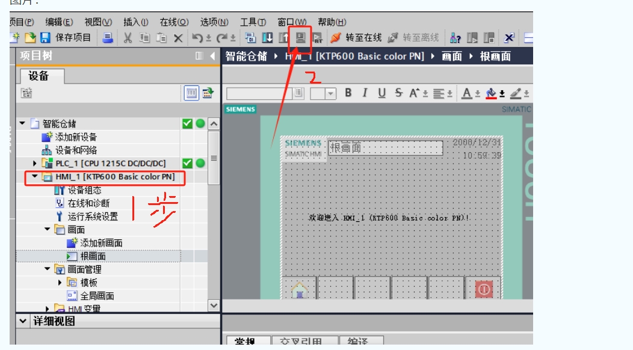The height and width of the screenshot is (350, 633).
Task: Click the Compile icon in toolbar
Action: coord(250,38)
